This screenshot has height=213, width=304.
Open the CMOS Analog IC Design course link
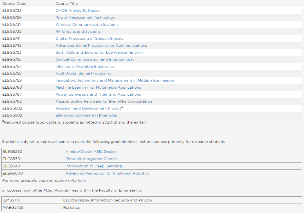point(78,10)
